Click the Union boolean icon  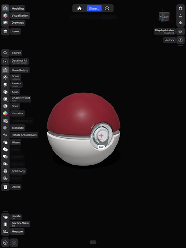coord(5,149)
